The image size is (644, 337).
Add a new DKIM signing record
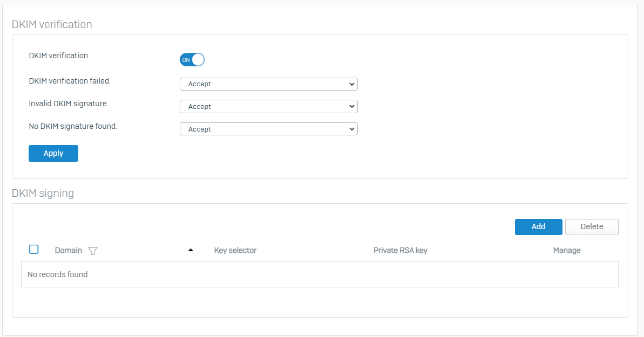point(538,226)
